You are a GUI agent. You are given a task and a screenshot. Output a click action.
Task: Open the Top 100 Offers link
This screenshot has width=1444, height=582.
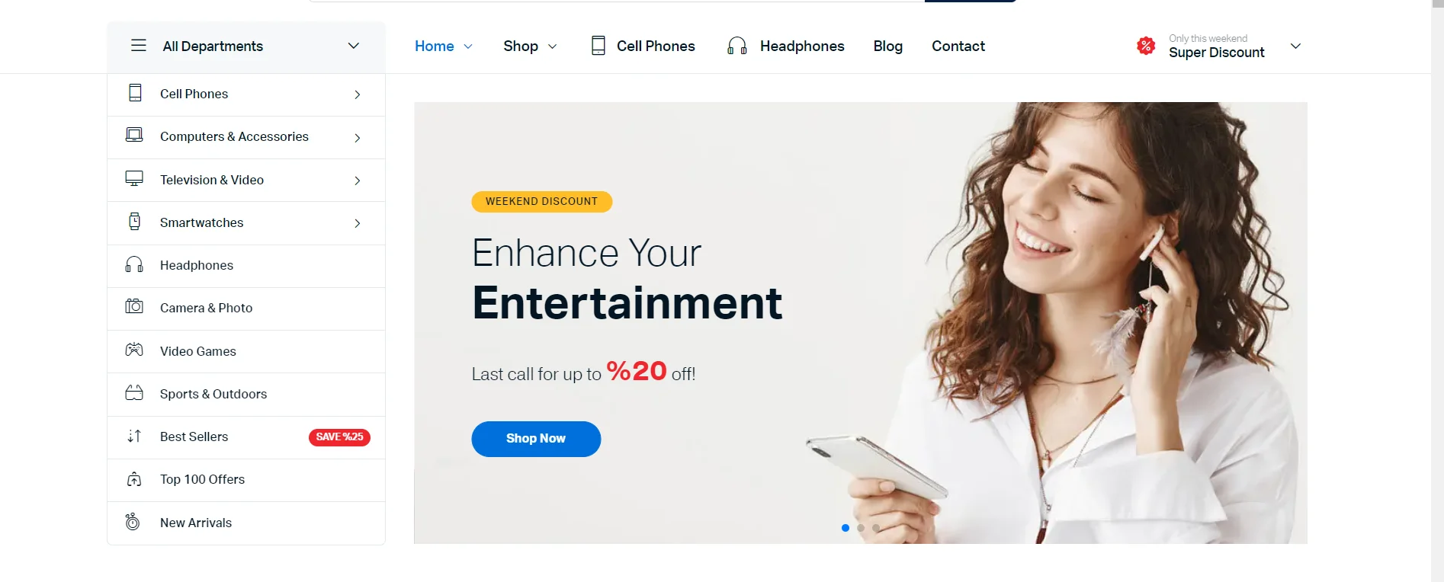202,479
